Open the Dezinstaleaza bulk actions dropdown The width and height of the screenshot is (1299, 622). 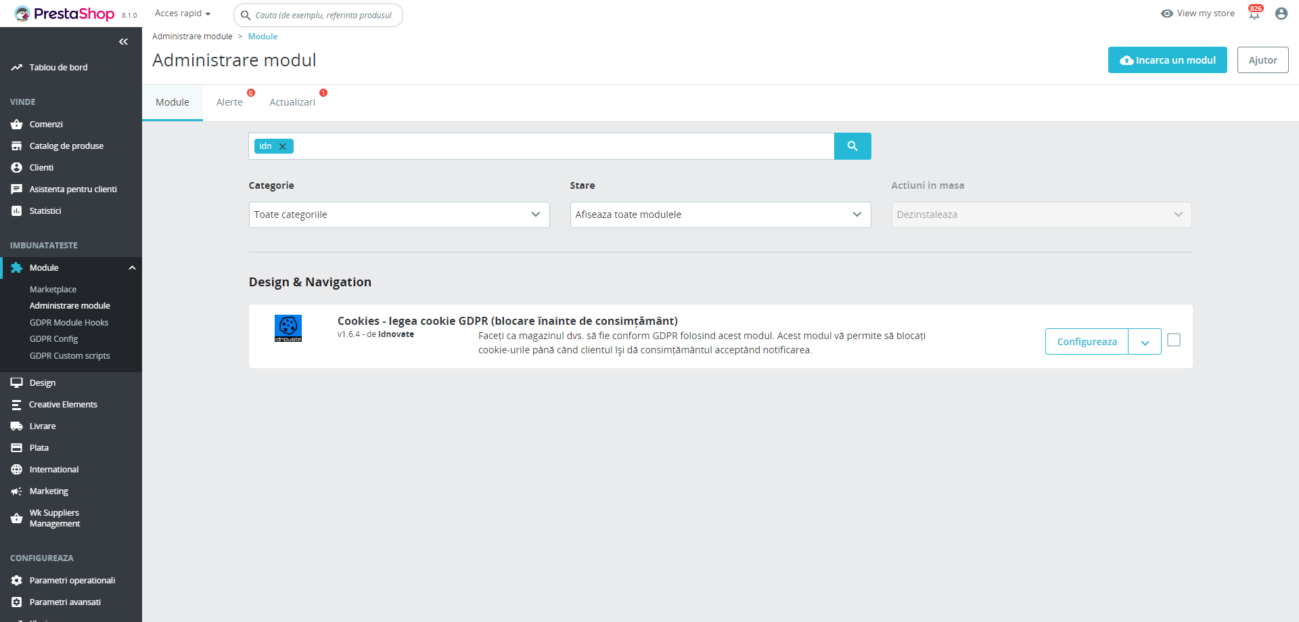pos(1042,215)
